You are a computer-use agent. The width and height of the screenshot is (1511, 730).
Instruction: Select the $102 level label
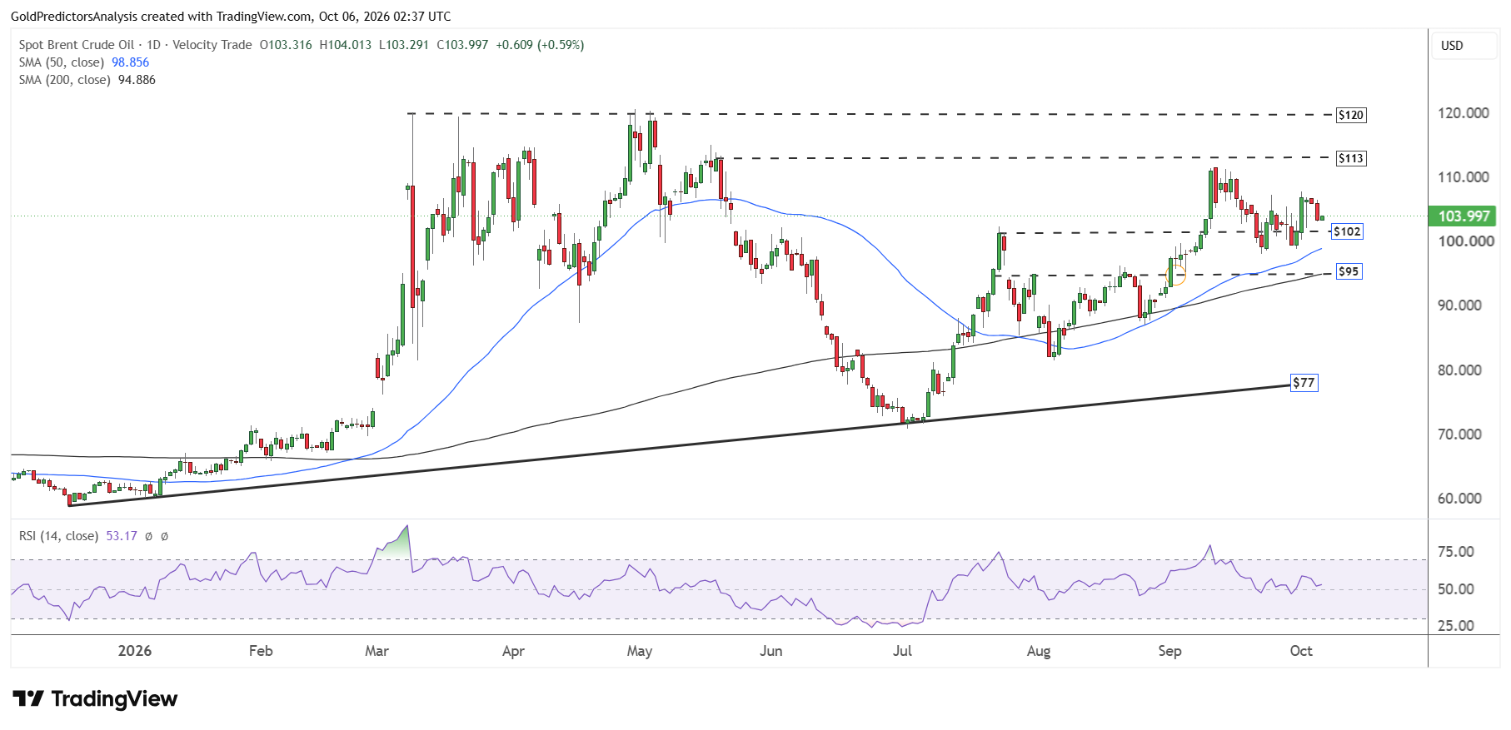click(x=1347, y=231)
